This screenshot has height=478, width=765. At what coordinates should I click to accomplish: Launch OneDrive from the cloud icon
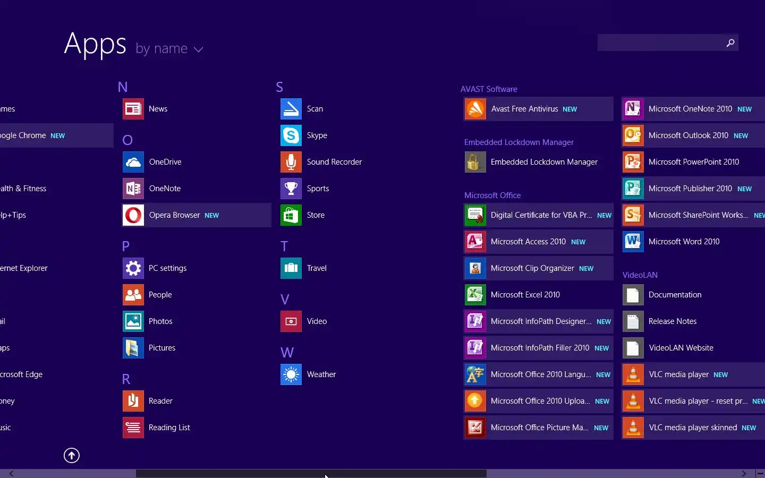(133, 162)
